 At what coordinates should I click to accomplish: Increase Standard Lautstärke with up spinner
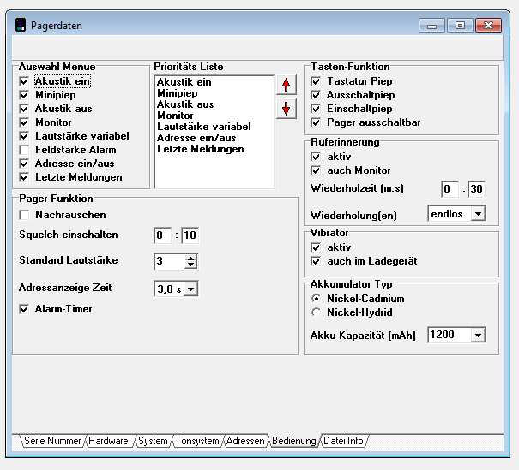pyautogui.click(x=190, y=257)
